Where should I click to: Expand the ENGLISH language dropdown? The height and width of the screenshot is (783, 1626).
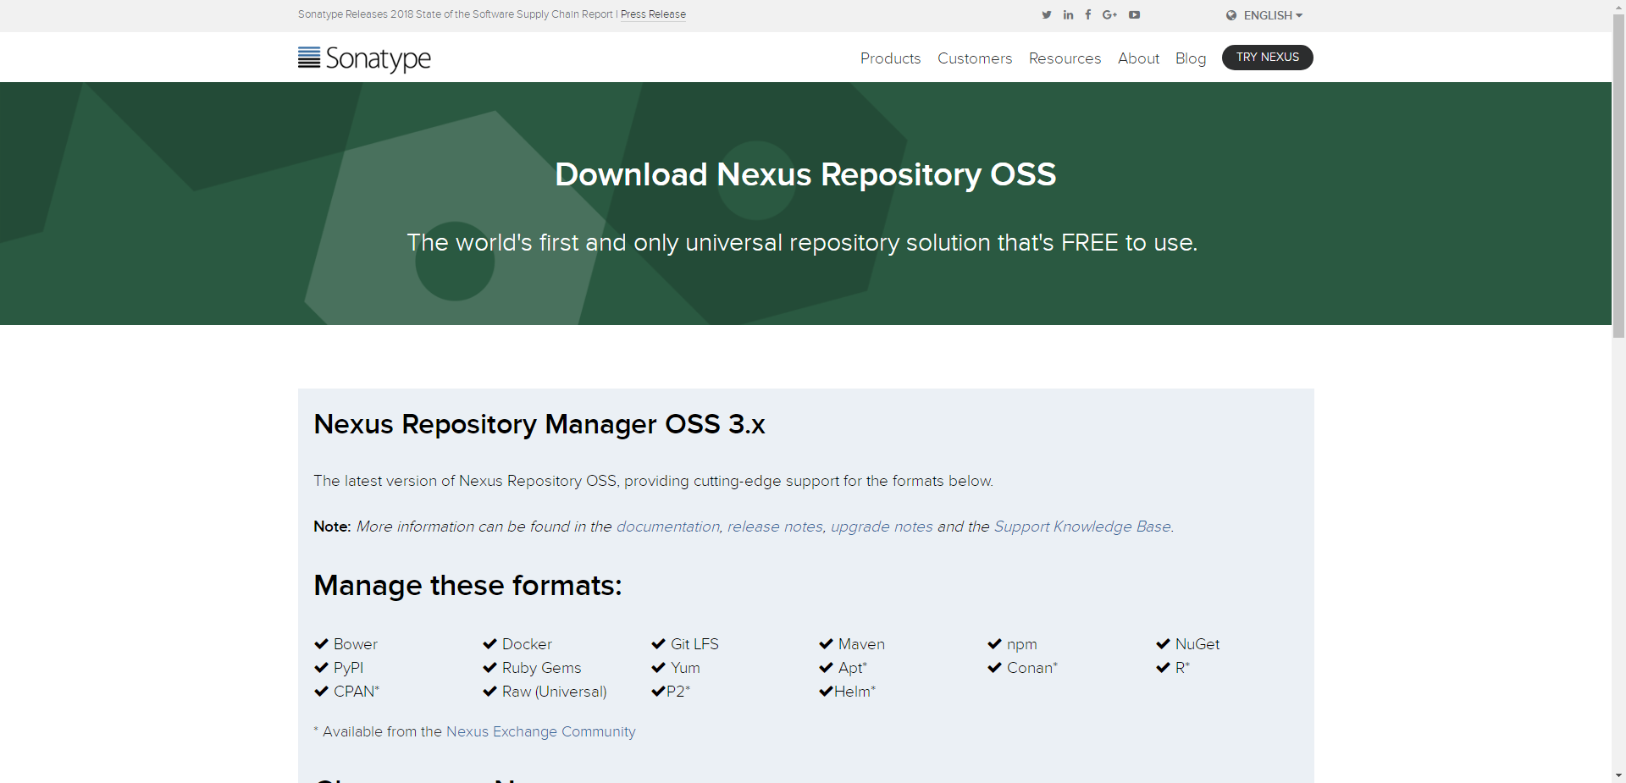1273,15
